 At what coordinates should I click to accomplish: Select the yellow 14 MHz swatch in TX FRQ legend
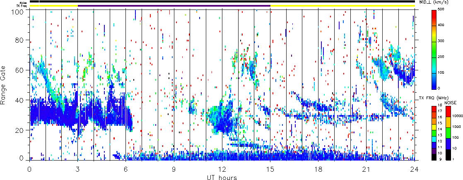(433, 128)
